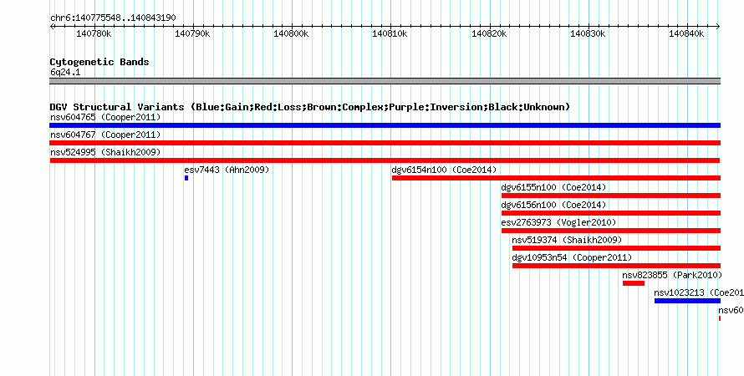The image size is (744, 376).
Task: Click the 140840k ruler tick label
Action: click(x=686, y=33)
